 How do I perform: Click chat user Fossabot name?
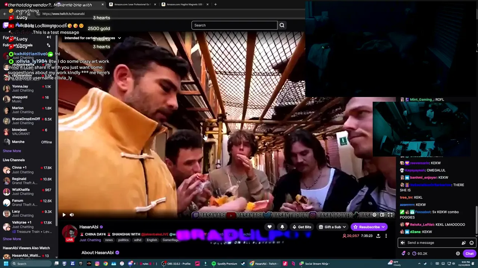click(423, 212)
